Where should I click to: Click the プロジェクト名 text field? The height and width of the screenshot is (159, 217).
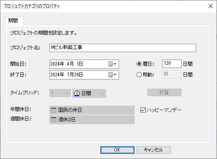coord(123,48)
